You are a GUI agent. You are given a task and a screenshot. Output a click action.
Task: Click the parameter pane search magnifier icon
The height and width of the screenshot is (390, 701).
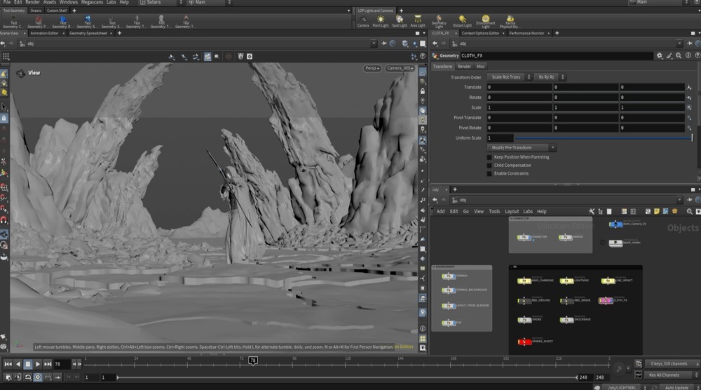coord(679,55)
